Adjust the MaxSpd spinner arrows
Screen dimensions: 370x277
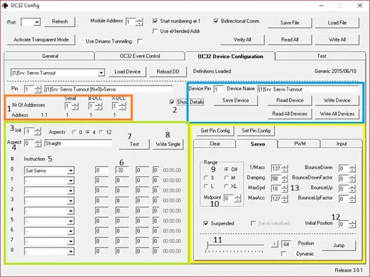[285, 188]
